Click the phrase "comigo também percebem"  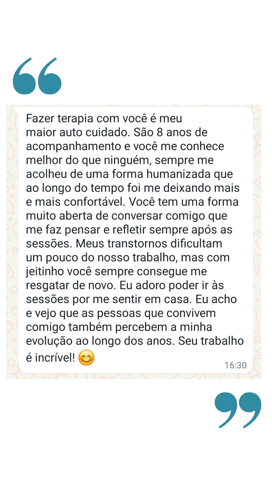(96, 327)
